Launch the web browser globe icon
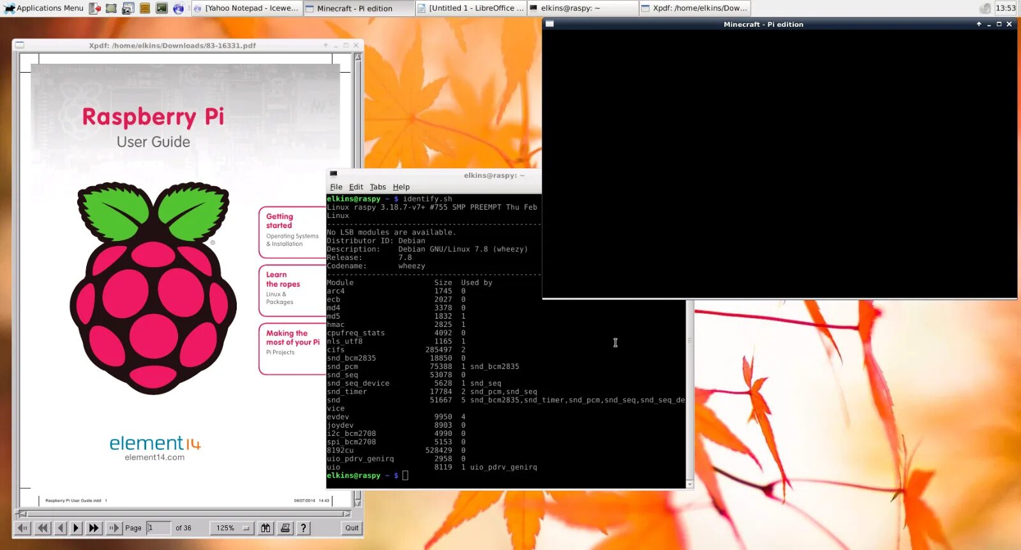This screenshot has width=1021, height=550. click(x=179, y=8)
